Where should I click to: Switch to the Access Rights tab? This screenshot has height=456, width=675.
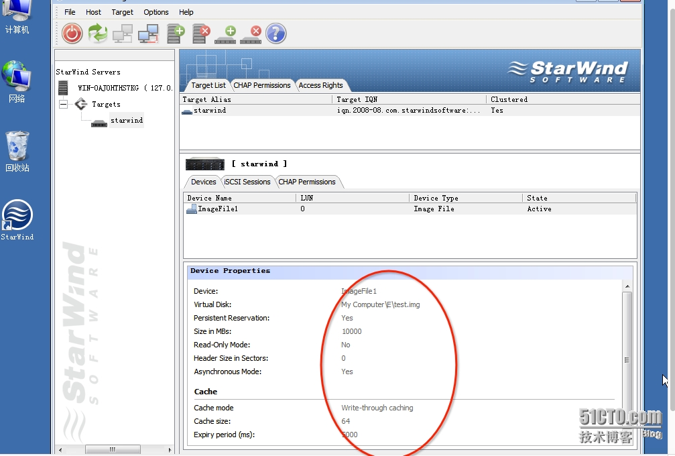point(320,85)
